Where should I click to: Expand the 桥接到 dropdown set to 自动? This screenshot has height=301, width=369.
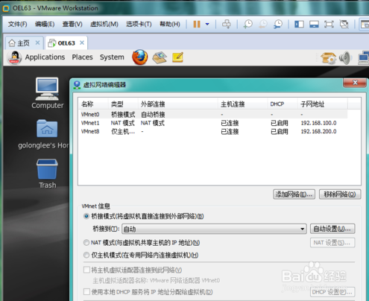click(214, 229)
